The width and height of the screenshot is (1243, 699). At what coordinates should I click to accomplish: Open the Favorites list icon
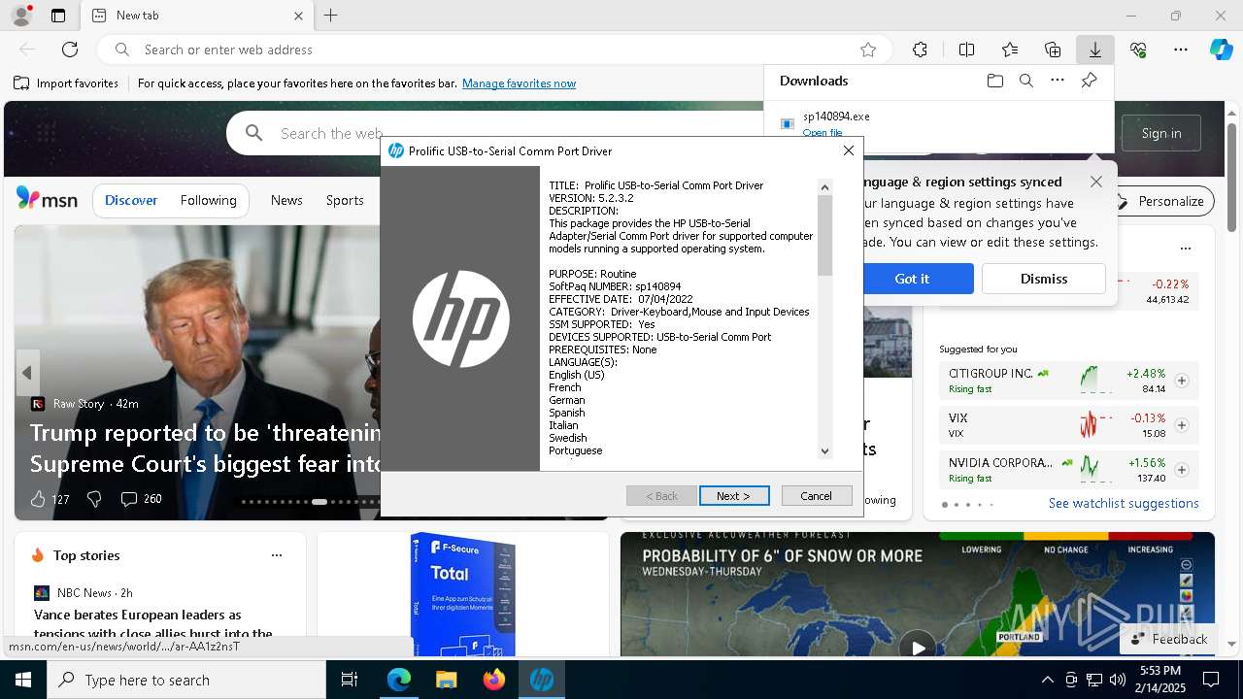pyautogui.click(x=1010, y=50)
